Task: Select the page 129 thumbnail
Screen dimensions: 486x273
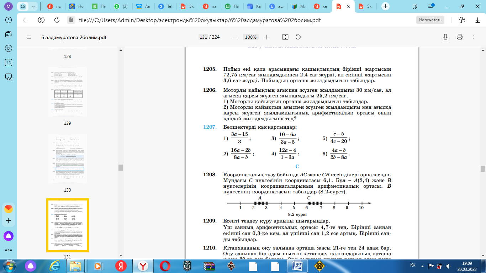Action: click(x=68, y=92)
